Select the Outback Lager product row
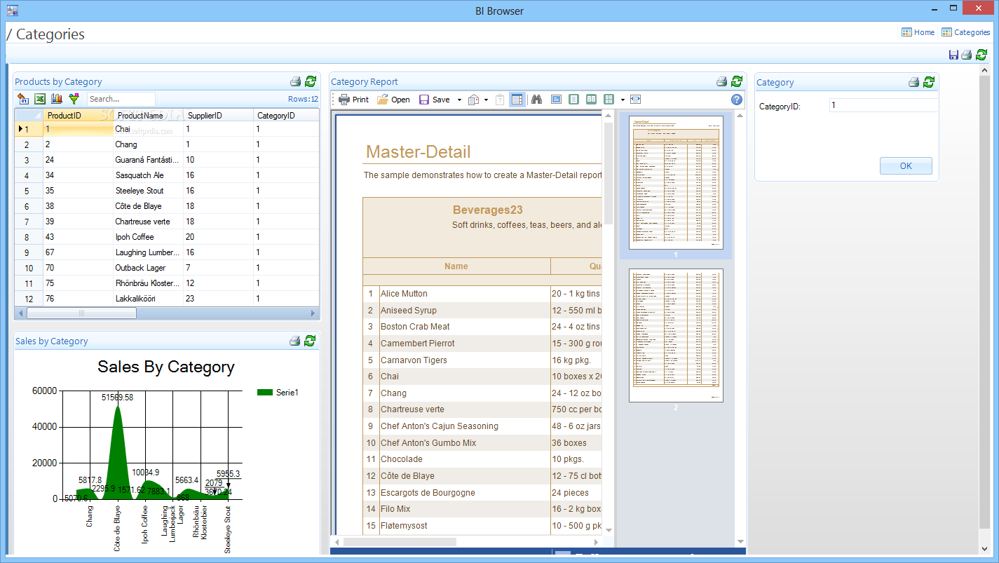 coord(167,268)
